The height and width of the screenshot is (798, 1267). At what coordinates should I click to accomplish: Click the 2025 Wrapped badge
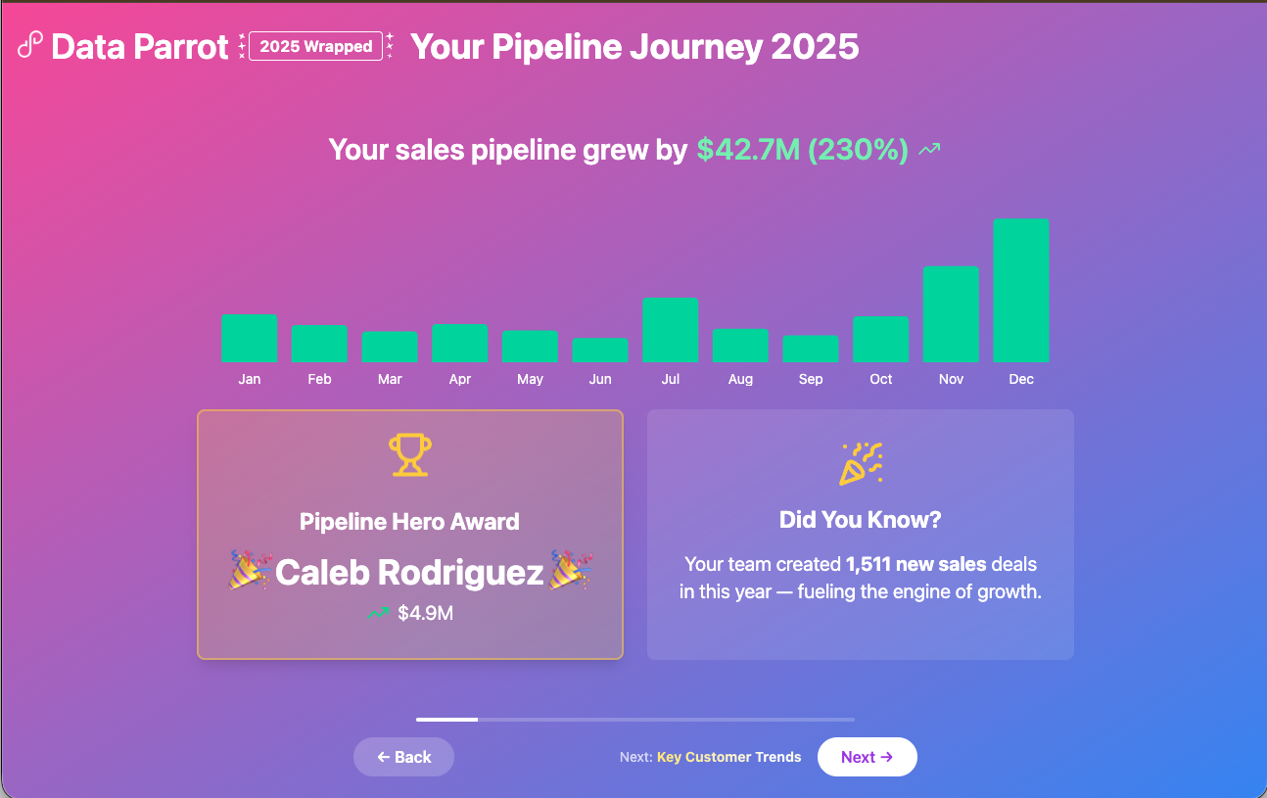tap(315, 46)
